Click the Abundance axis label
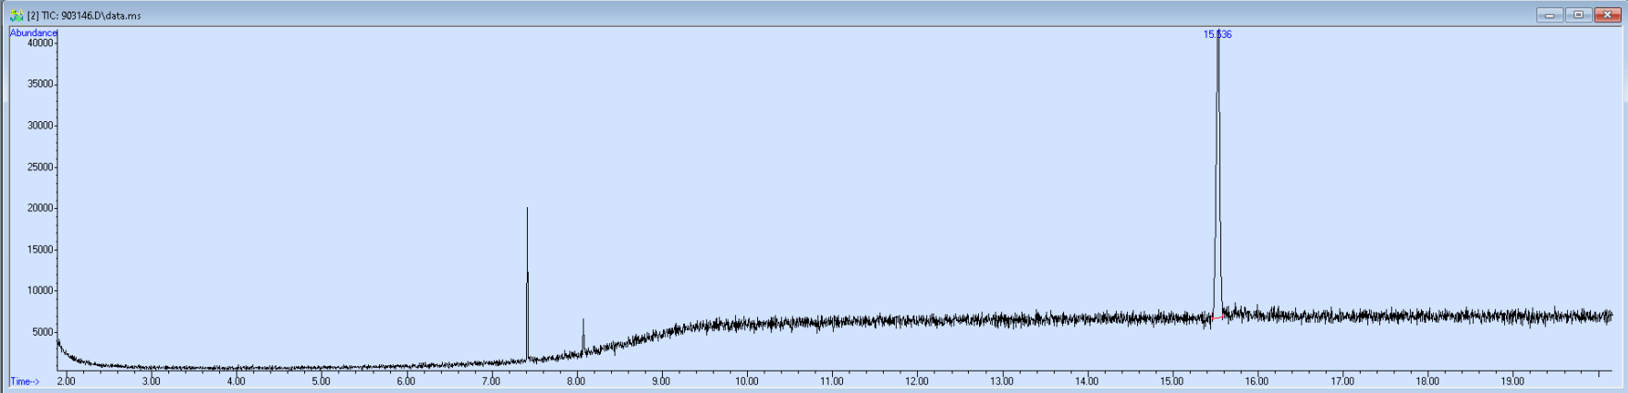Viewport: 1628px width, 393px height. (x=33, y=32)
